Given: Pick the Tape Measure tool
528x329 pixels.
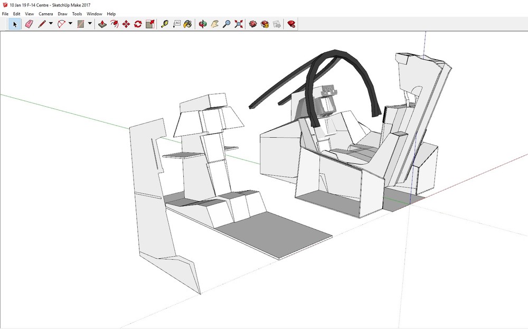Looking at the screenshot, I should pyautogui.click(x=165, y=23).
